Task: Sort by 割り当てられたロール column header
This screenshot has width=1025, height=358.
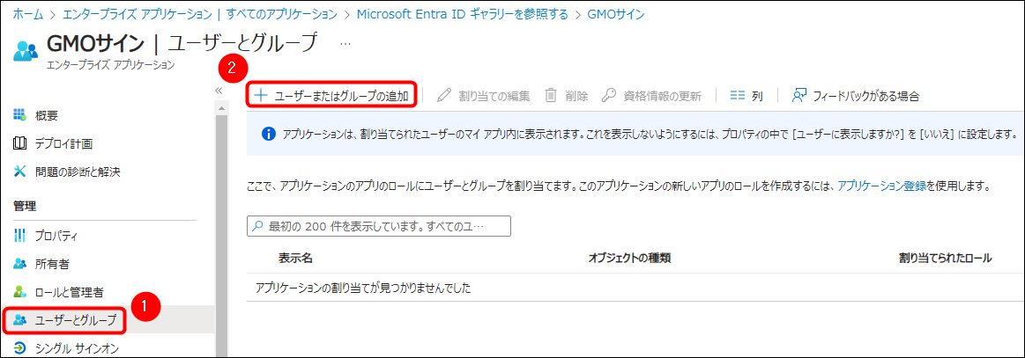Action: click(x=946, y=258)
